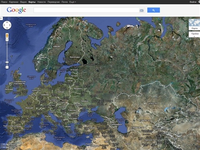200x150 pixels.
Task: Click the Афганистан label on the map
Action: pos(150,140)
